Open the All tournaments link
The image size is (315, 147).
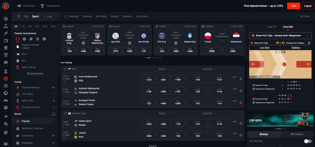(x=35, y=73)
